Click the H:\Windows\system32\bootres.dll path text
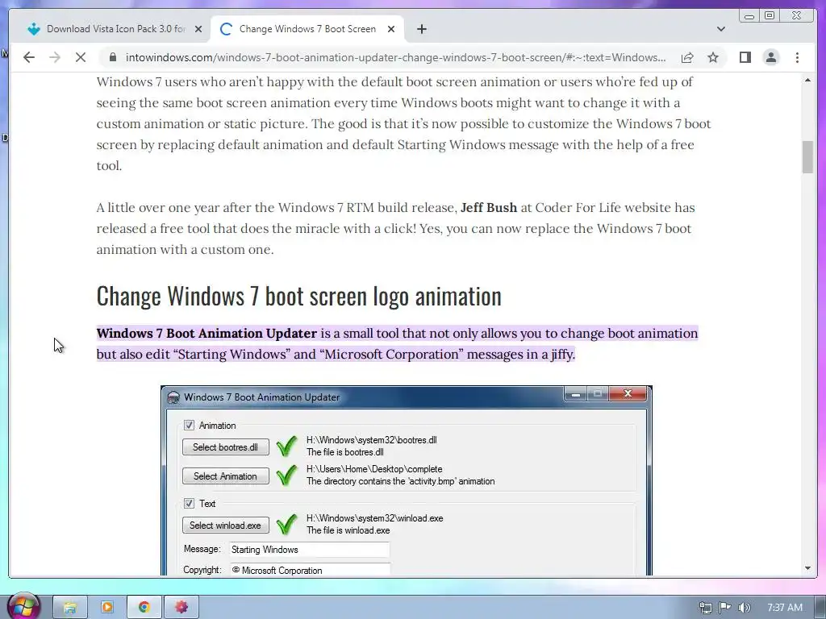 [x=371, y=440]
